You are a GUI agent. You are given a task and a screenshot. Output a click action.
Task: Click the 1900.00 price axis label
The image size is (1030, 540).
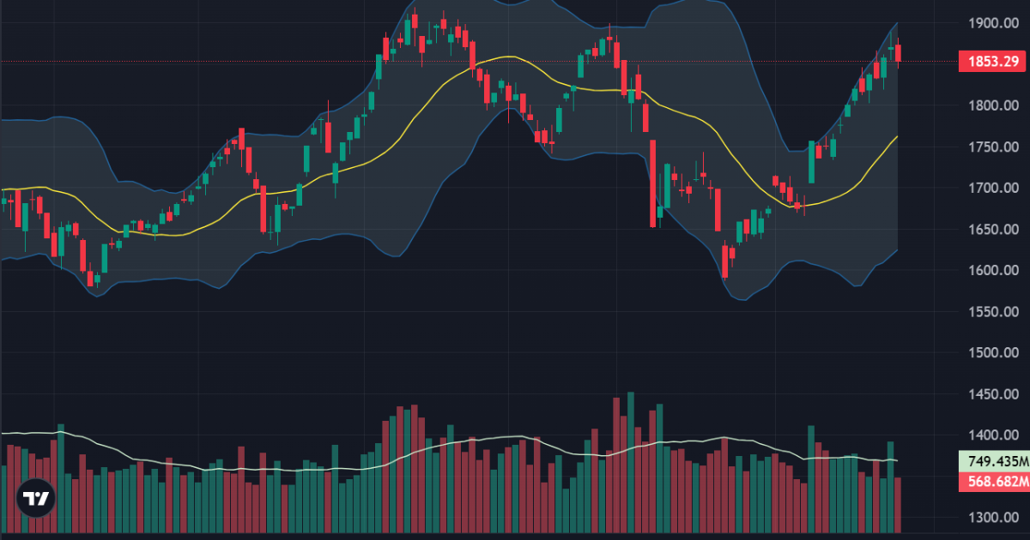[993, 23]
